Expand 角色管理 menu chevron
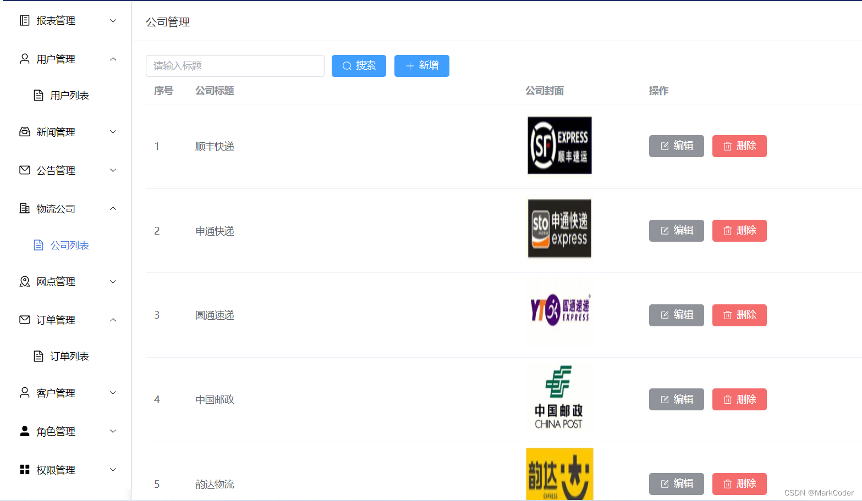This screenshot has width=862, height=501. [x=113, y=431]
